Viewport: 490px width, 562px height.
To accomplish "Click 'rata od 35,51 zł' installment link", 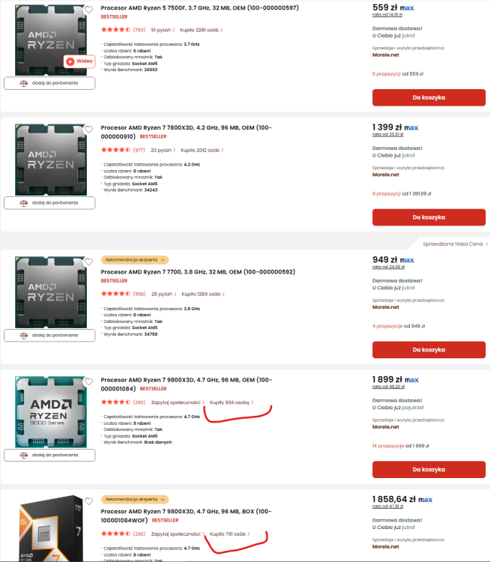I will coord(388,134).
